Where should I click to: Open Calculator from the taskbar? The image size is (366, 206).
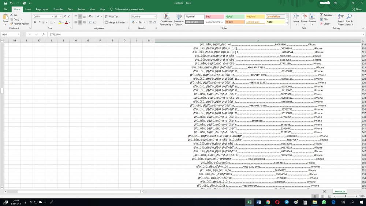click(305, 202)
